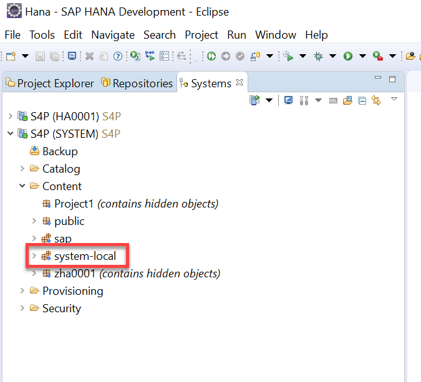Toggle Link with Editor yellow arrows
The height and width of the screenshot is (382, 421).
pos(376,100)
